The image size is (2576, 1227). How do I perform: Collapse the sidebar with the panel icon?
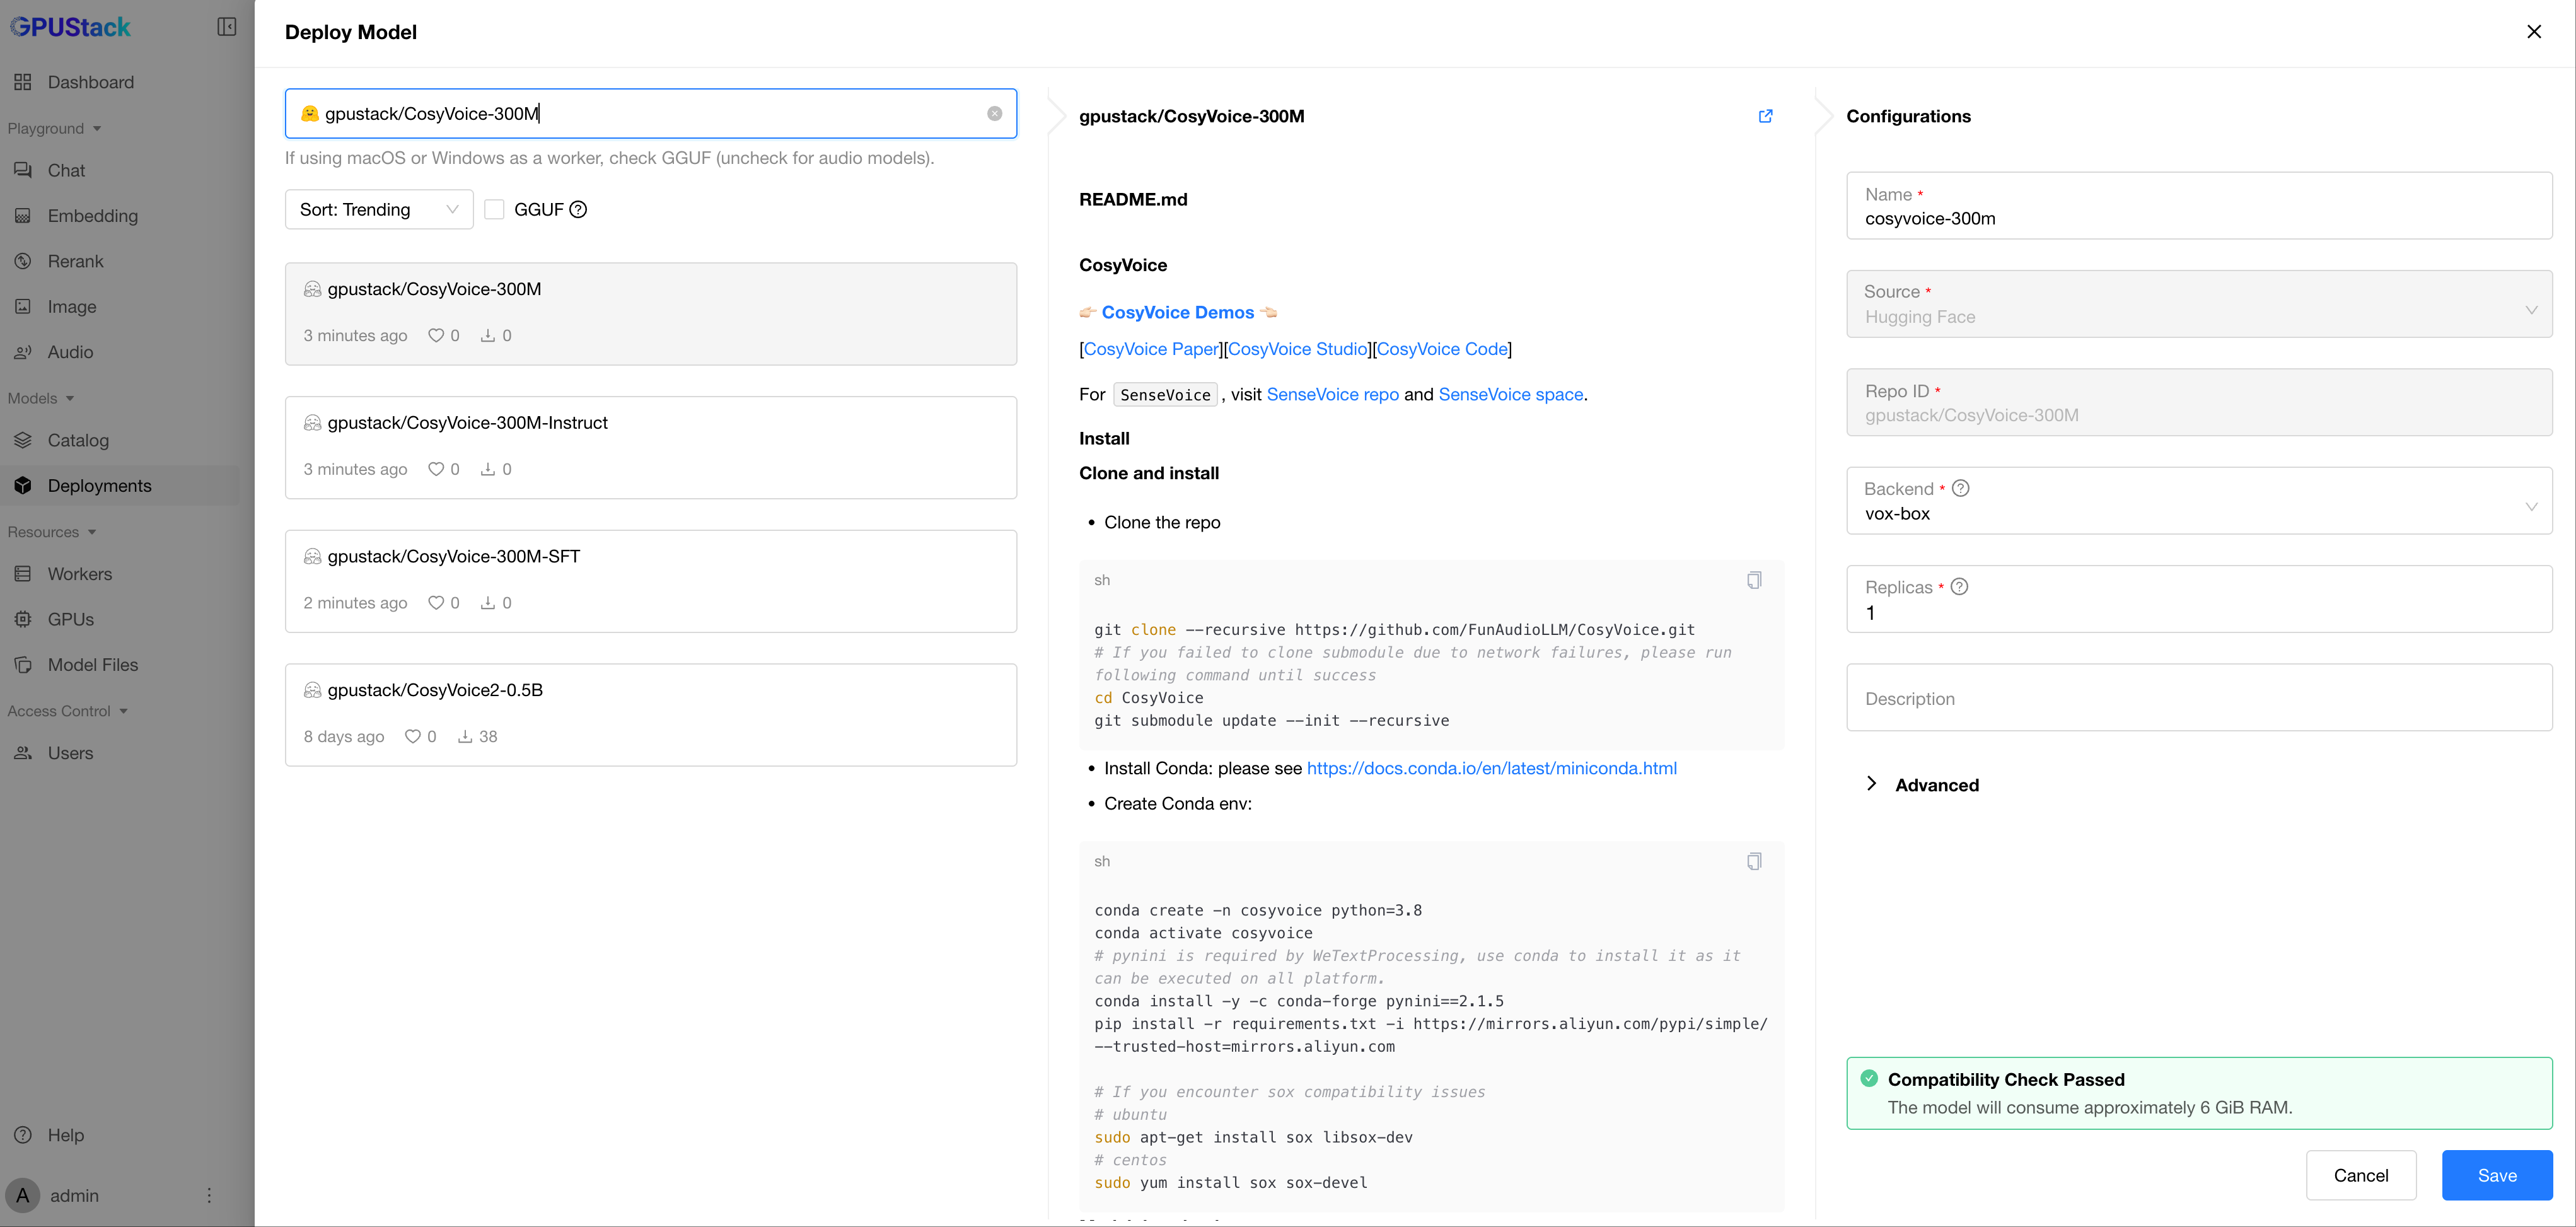[x=227, y=27]
